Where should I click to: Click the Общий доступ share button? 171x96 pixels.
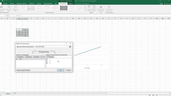click(x=168, y=3)
